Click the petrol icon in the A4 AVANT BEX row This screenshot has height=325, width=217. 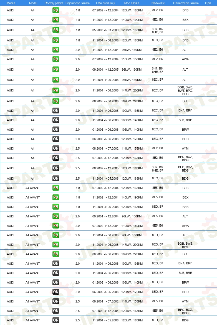click(x=56, y=197)
